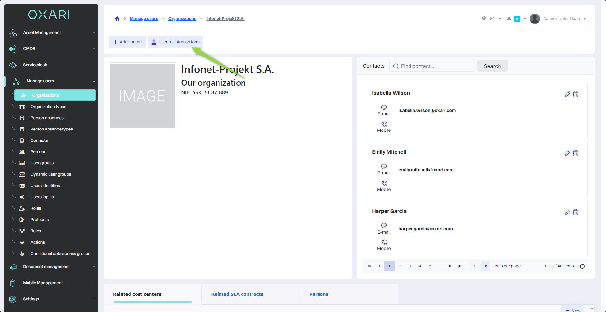Click the theme settings gear icon

coord(484,19)
